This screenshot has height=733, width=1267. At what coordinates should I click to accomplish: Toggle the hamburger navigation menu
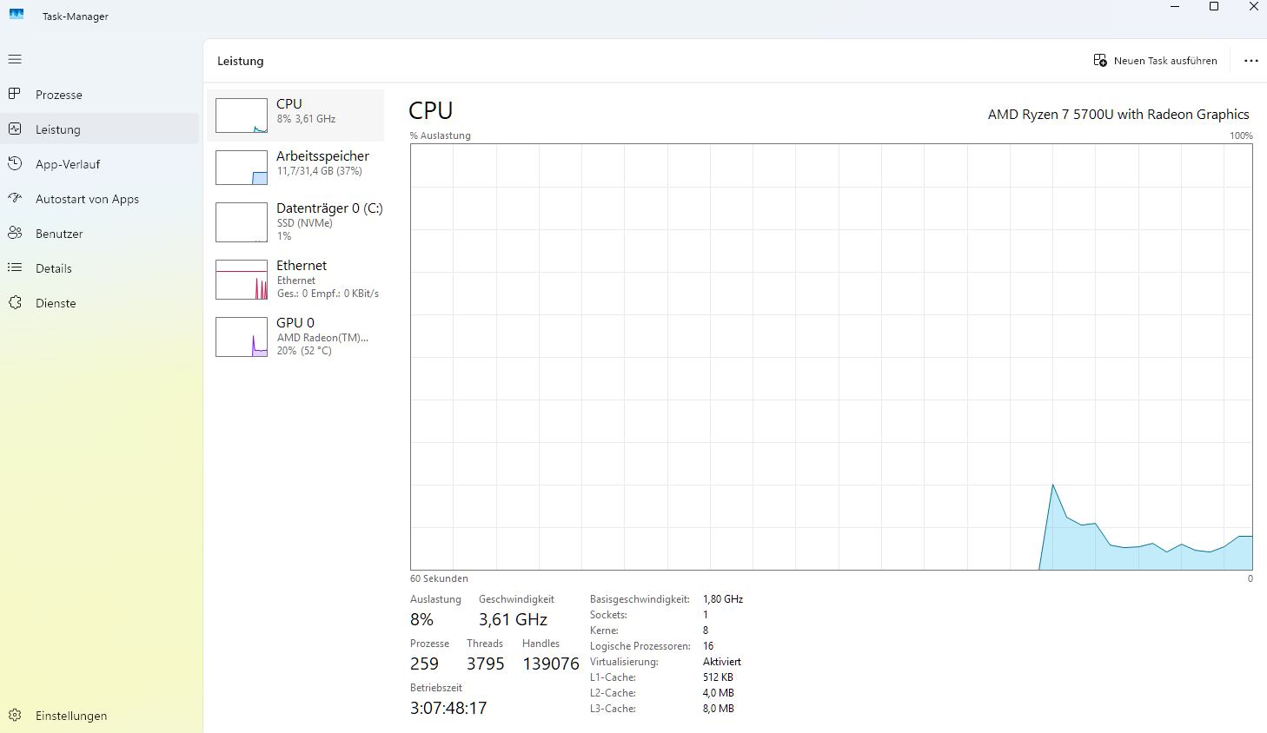pyautogui.click(x=15, y=59)
